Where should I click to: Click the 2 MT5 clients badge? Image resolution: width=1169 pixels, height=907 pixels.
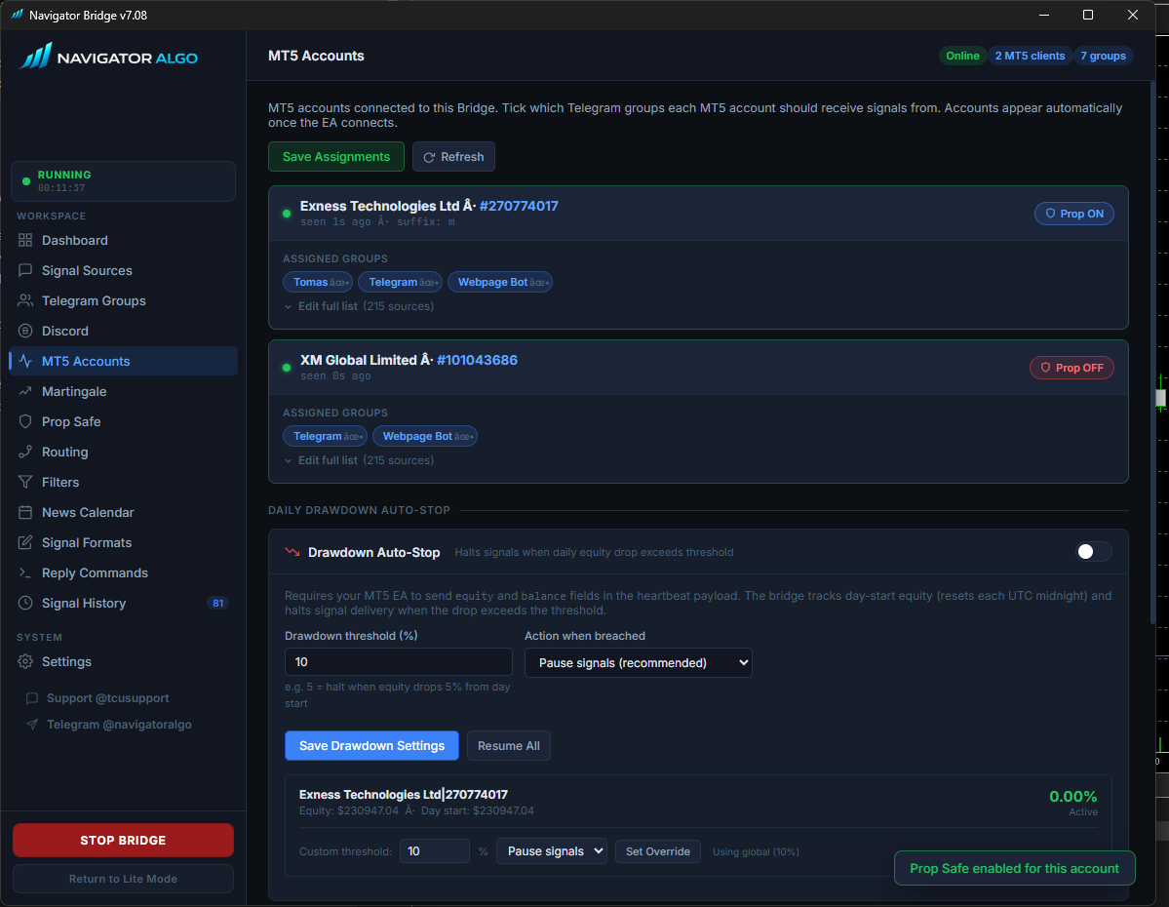pyautogui.click(x=1030, y=56)
